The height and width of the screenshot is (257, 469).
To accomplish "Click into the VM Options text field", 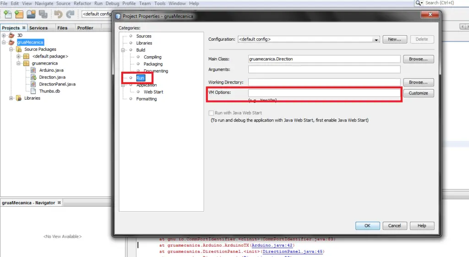I will coord(324,93).
